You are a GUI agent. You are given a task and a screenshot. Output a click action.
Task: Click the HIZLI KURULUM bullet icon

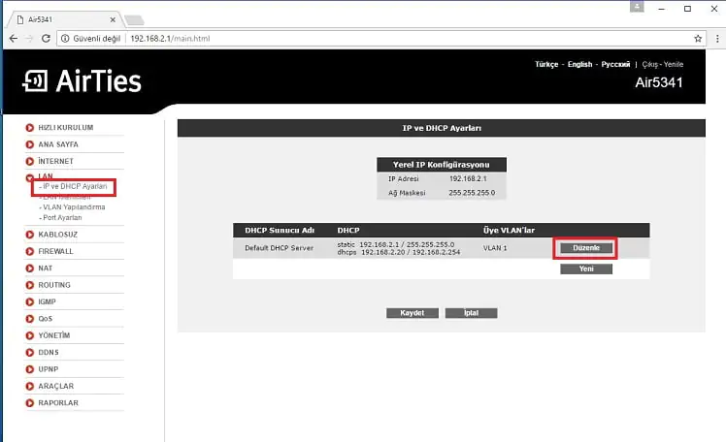pos(30,128)
